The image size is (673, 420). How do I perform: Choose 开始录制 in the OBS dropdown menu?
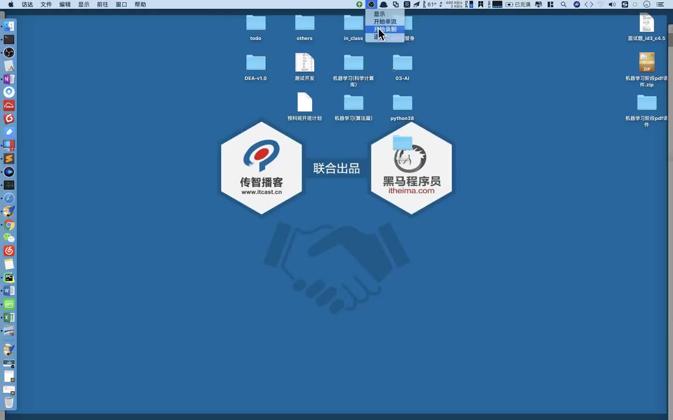click(385, 29)
